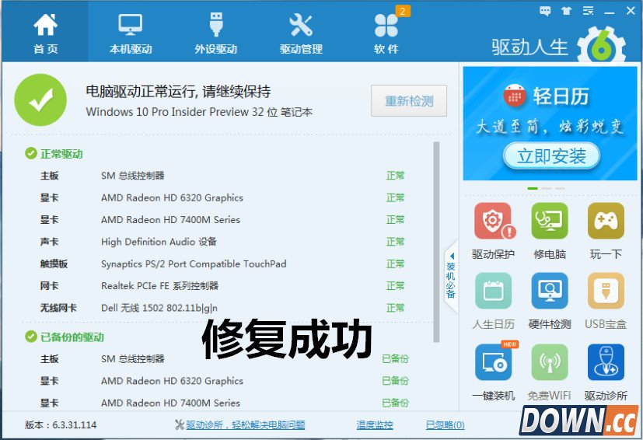Click the driver list vertical scrollbar
The height and width of the screenshot is (440, 643).
[436, 242]
